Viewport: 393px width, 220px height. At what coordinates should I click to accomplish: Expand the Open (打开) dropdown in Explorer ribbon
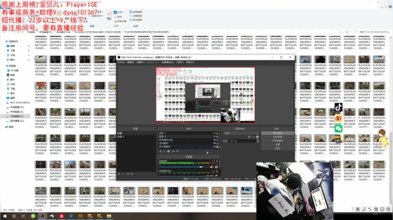coord(119,12)
